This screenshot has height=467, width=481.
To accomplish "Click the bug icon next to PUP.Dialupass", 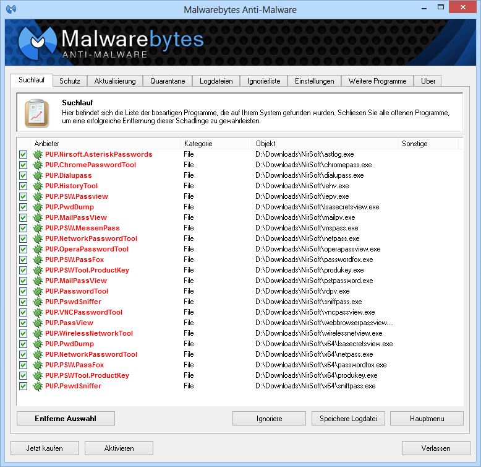I will [38, 175].
